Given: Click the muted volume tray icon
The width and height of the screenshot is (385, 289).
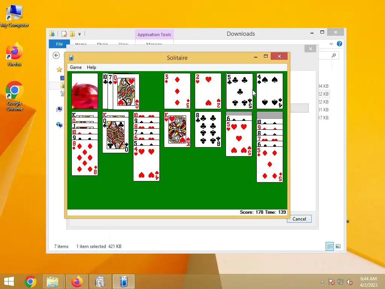Looking at the screenshot, I should click(350, 282).
